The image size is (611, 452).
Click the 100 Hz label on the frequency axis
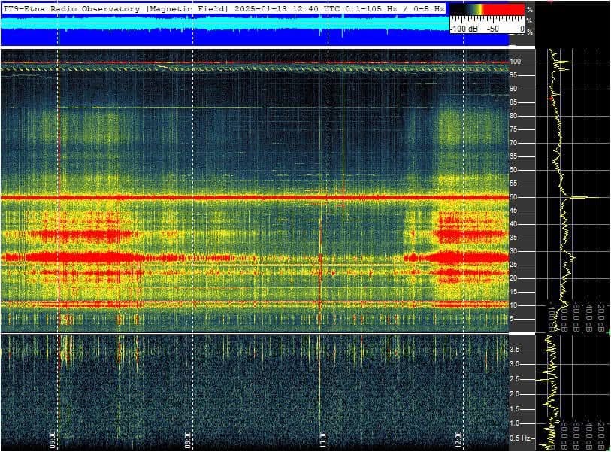(x=516, y=62)
